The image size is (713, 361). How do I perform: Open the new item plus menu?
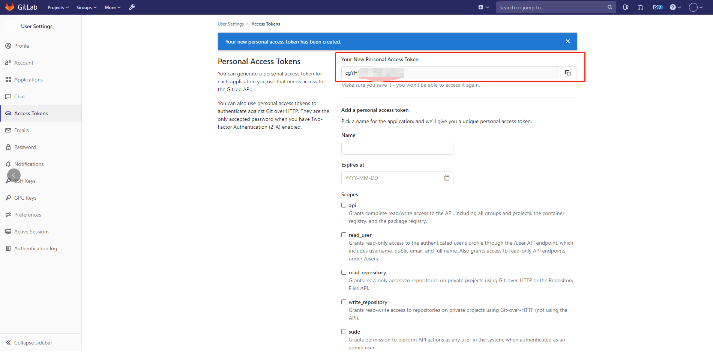point(483,7)
